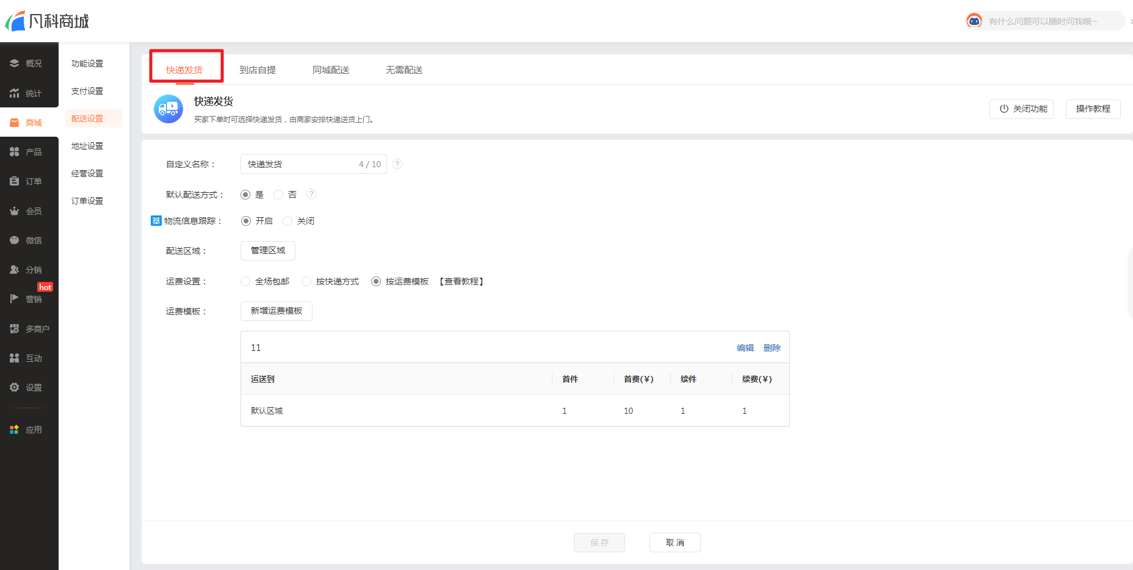
Task: Click 删除 link for template 11
Action: (x=772, y=348)
